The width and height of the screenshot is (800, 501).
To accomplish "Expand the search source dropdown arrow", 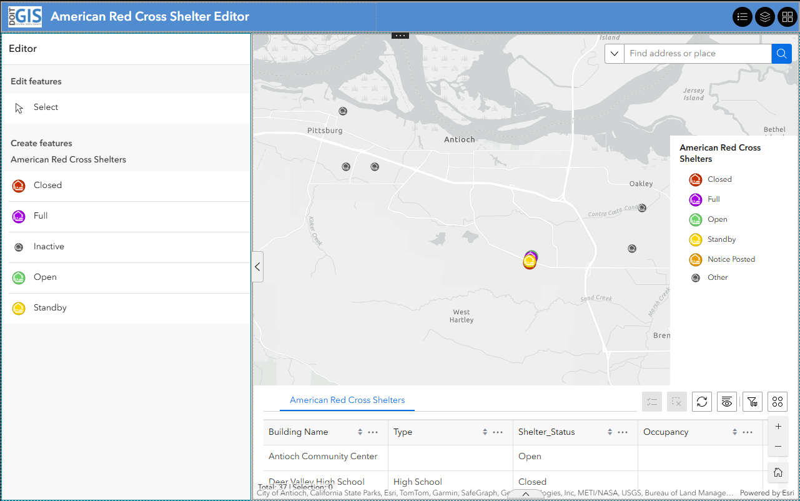I will click(x=615, y=54).
